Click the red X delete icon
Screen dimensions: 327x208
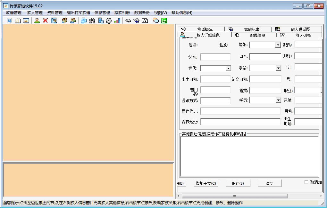46,20
